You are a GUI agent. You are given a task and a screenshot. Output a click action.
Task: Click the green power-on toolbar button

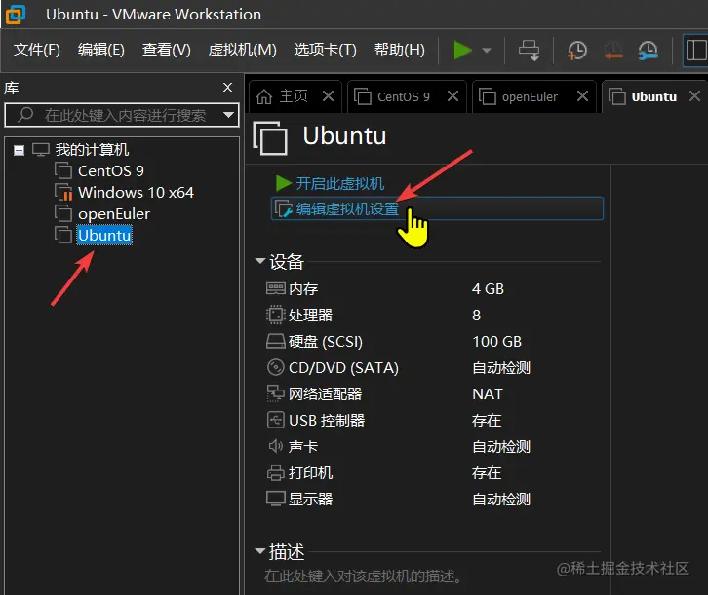point(463,50)
